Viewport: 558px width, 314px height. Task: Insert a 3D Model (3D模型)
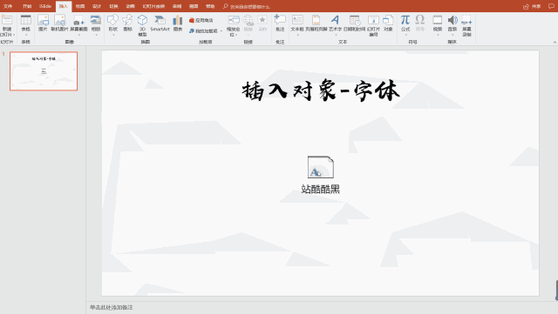click(x=142, y=25)
